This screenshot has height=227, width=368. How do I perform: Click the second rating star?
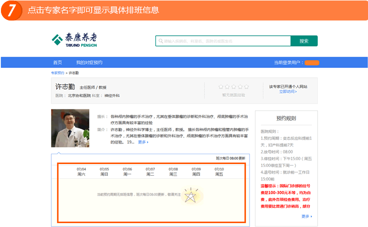[227, 87]
